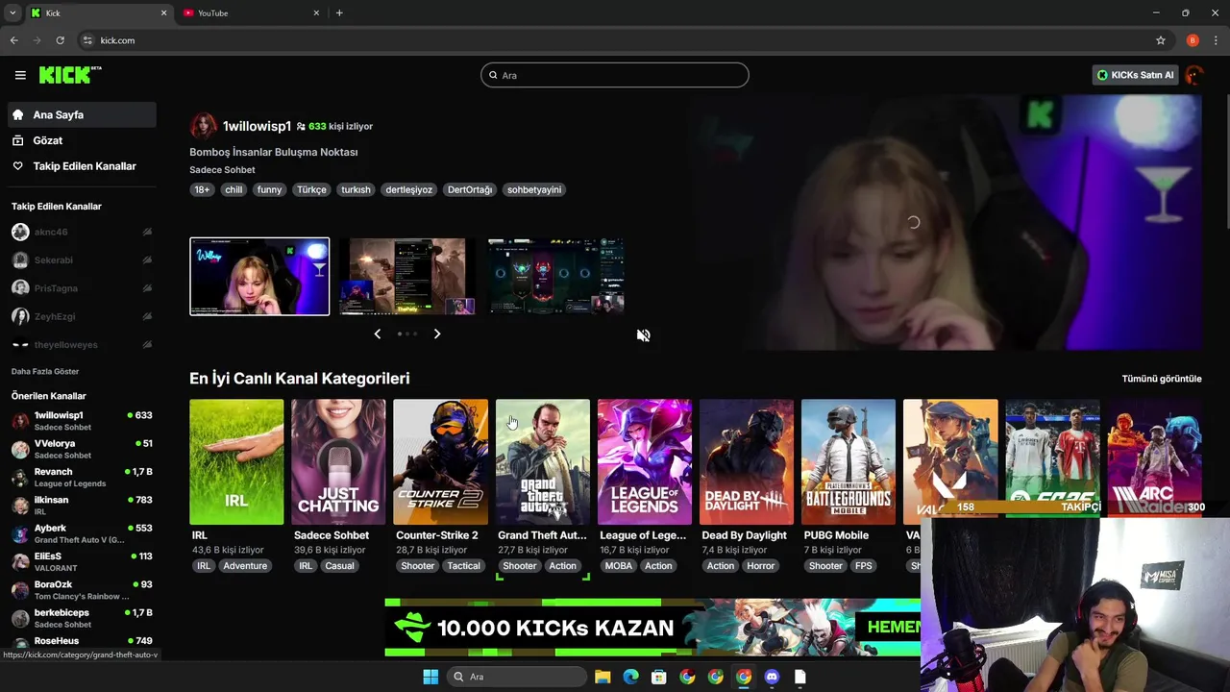This screenshot has height=692, width=1230.
Task: Unmute the featured stream preview
Action: (643, 335)
